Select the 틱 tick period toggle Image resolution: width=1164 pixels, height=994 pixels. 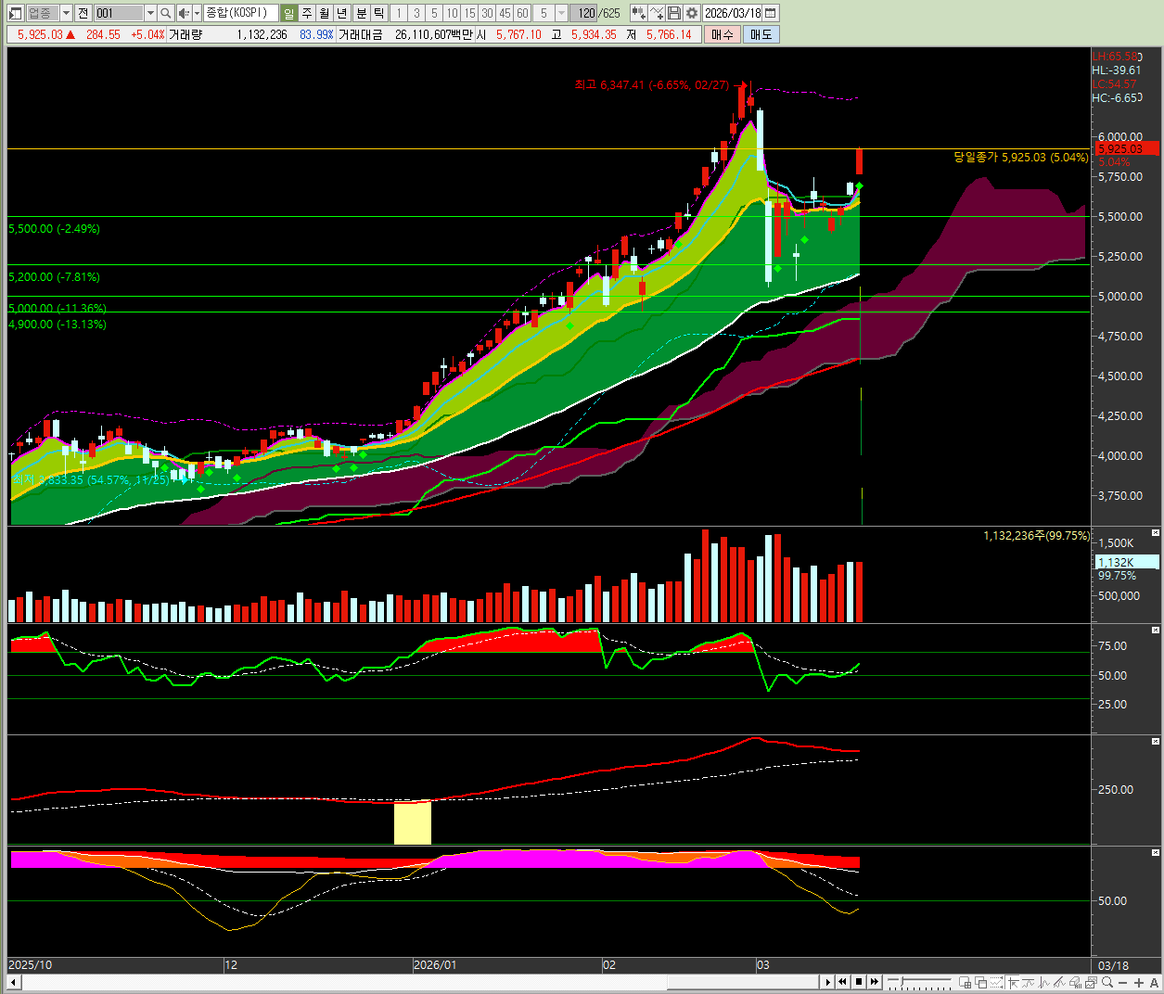(379, 13)
